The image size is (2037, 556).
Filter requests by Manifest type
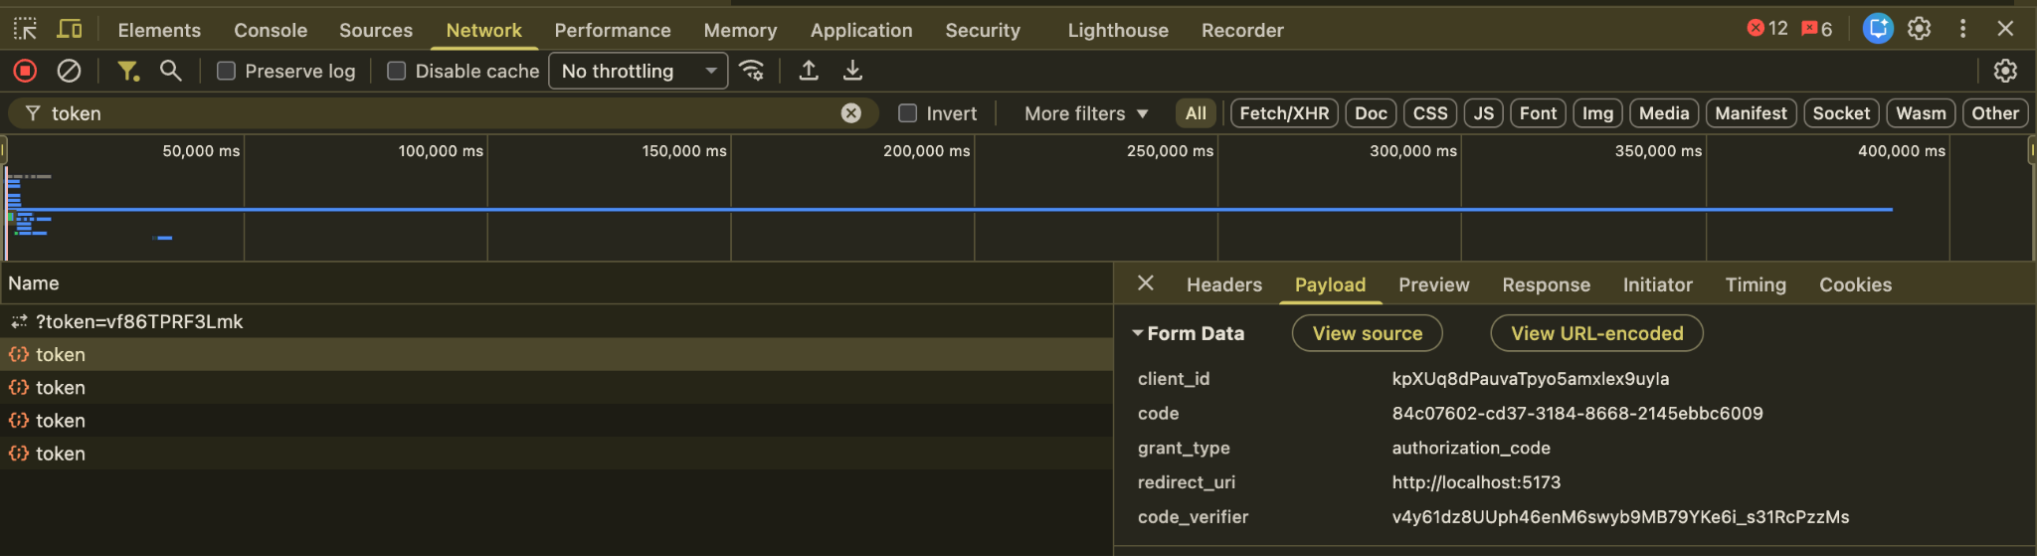1751,113
